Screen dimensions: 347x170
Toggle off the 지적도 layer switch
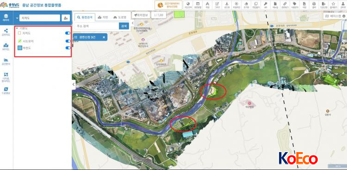pos(68,33)
